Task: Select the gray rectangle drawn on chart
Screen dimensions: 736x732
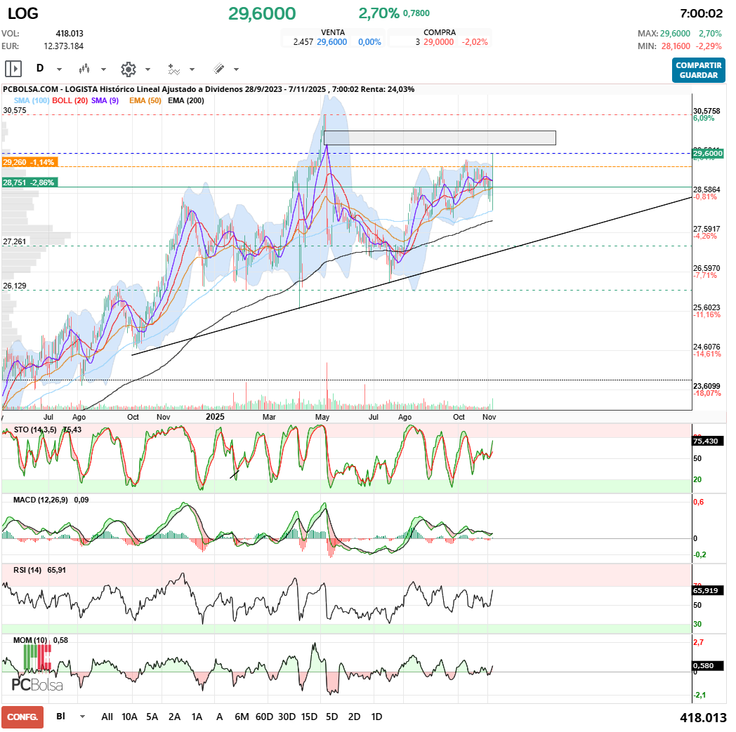Action: click(440, 138)
